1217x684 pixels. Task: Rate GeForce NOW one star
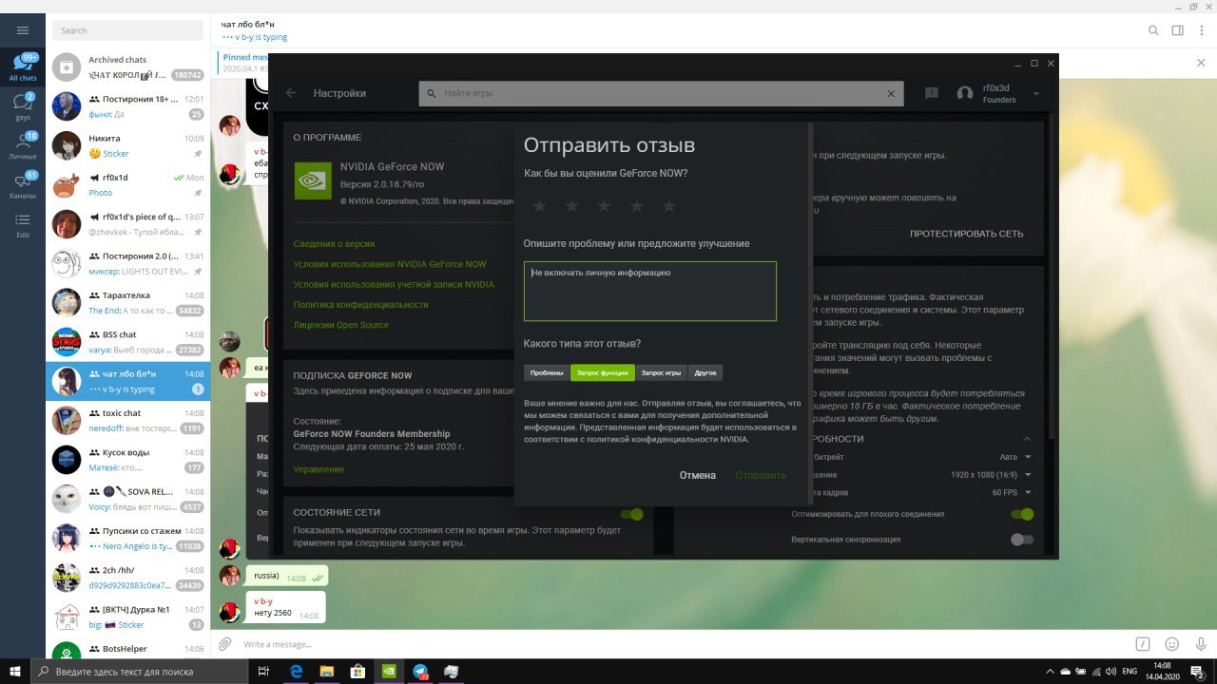point(539,206)
